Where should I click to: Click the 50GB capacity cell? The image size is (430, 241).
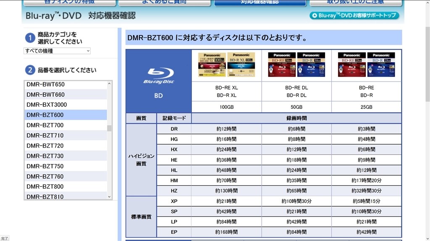pyautogui.click(x=296, y=107)
